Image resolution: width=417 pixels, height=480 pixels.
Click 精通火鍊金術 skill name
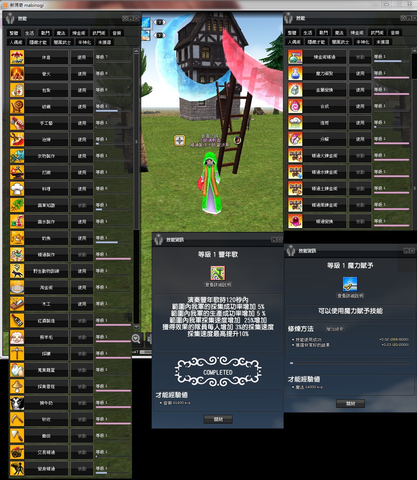pyautogui.click(x=324, y=155)
